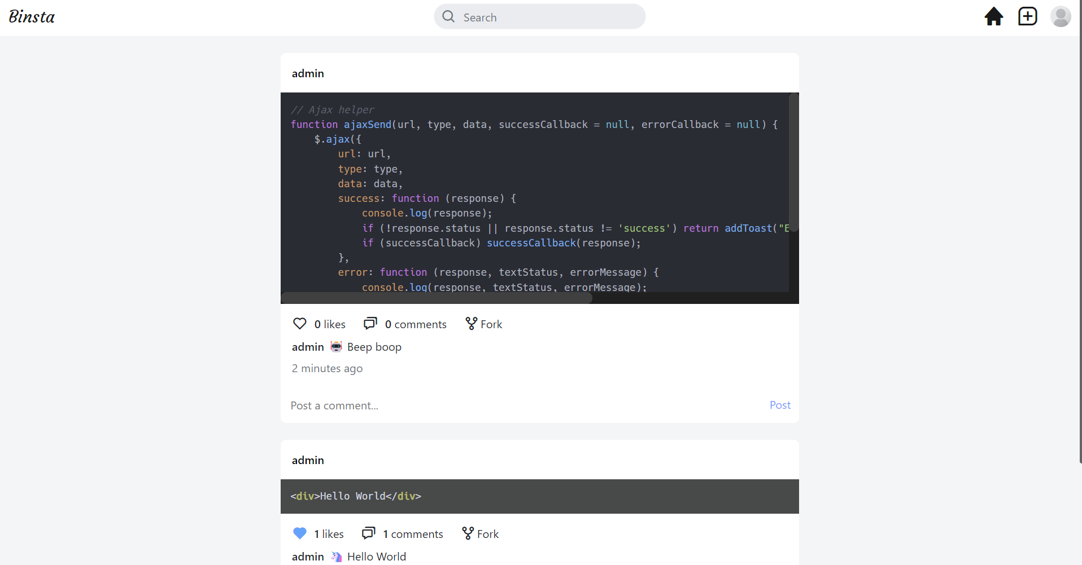Viewport: 1082px width, 565px height.
Task: Fork the Hello World snippet
Action: [x=467, y=533]
